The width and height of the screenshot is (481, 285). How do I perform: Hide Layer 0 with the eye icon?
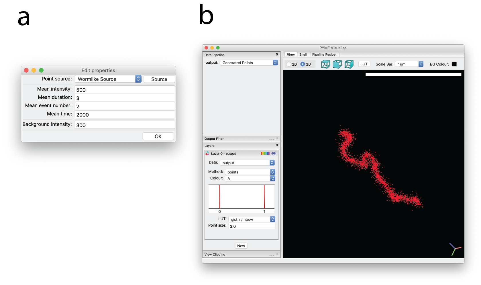[274, 153]
